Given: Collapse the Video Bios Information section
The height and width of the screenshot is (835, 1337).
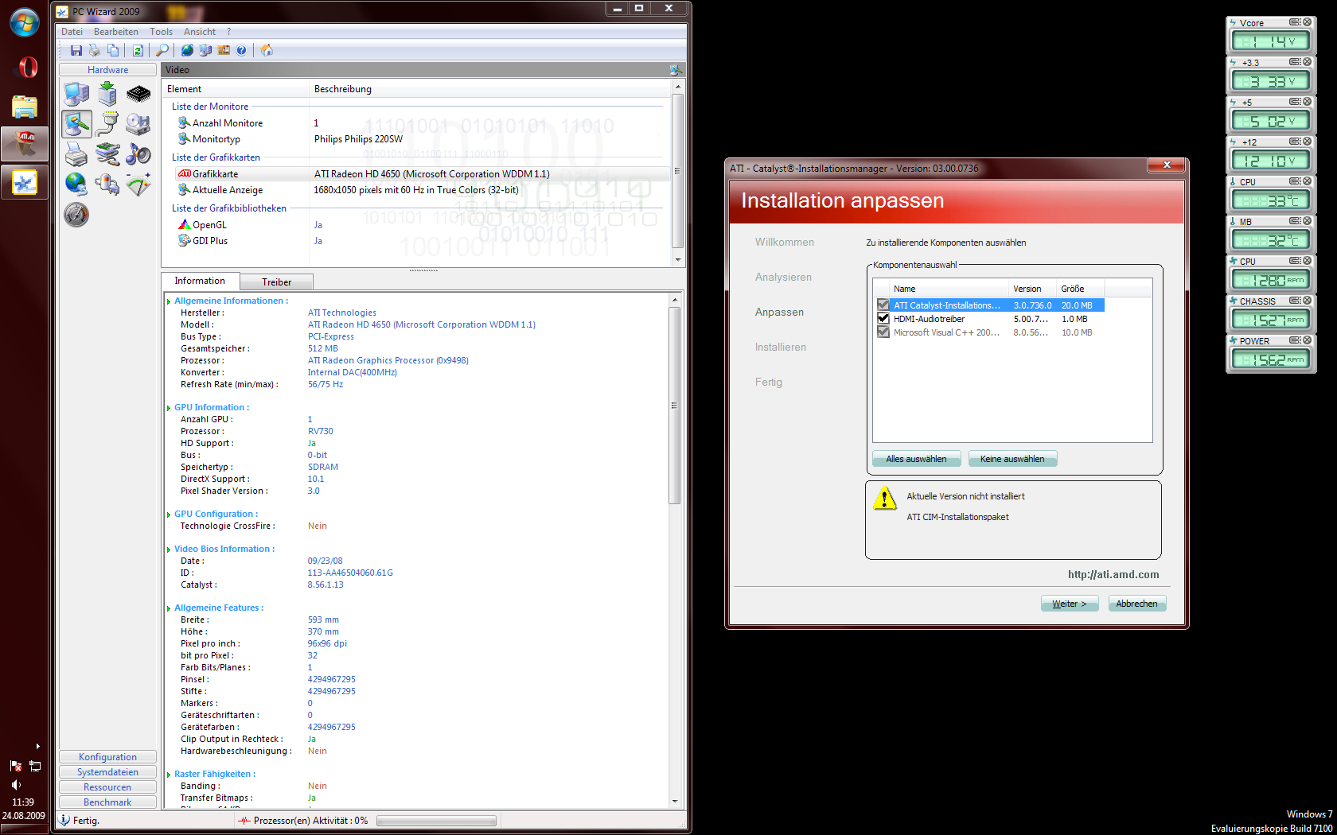Looking at the screenshot, I should [169, 550].
